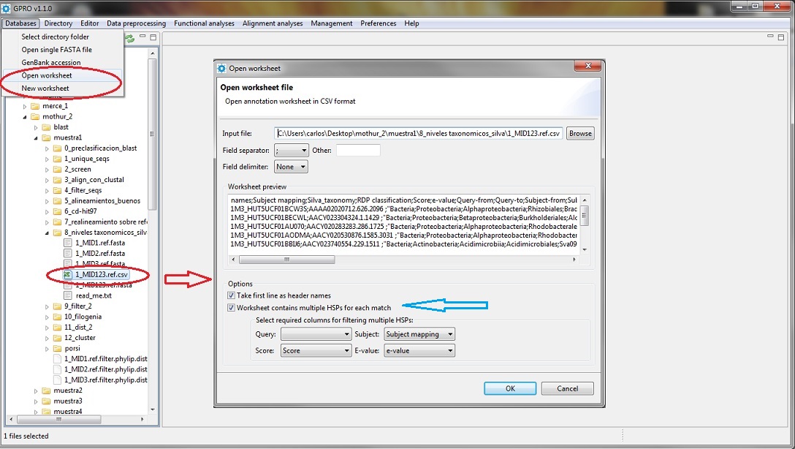
Task: Open the Query column dropdown
Action: [x=316, y=334]
